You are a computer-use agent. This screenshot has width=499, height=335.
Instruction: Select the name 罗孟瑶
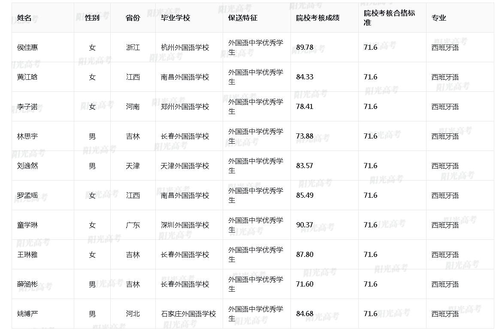coord(27,195)
